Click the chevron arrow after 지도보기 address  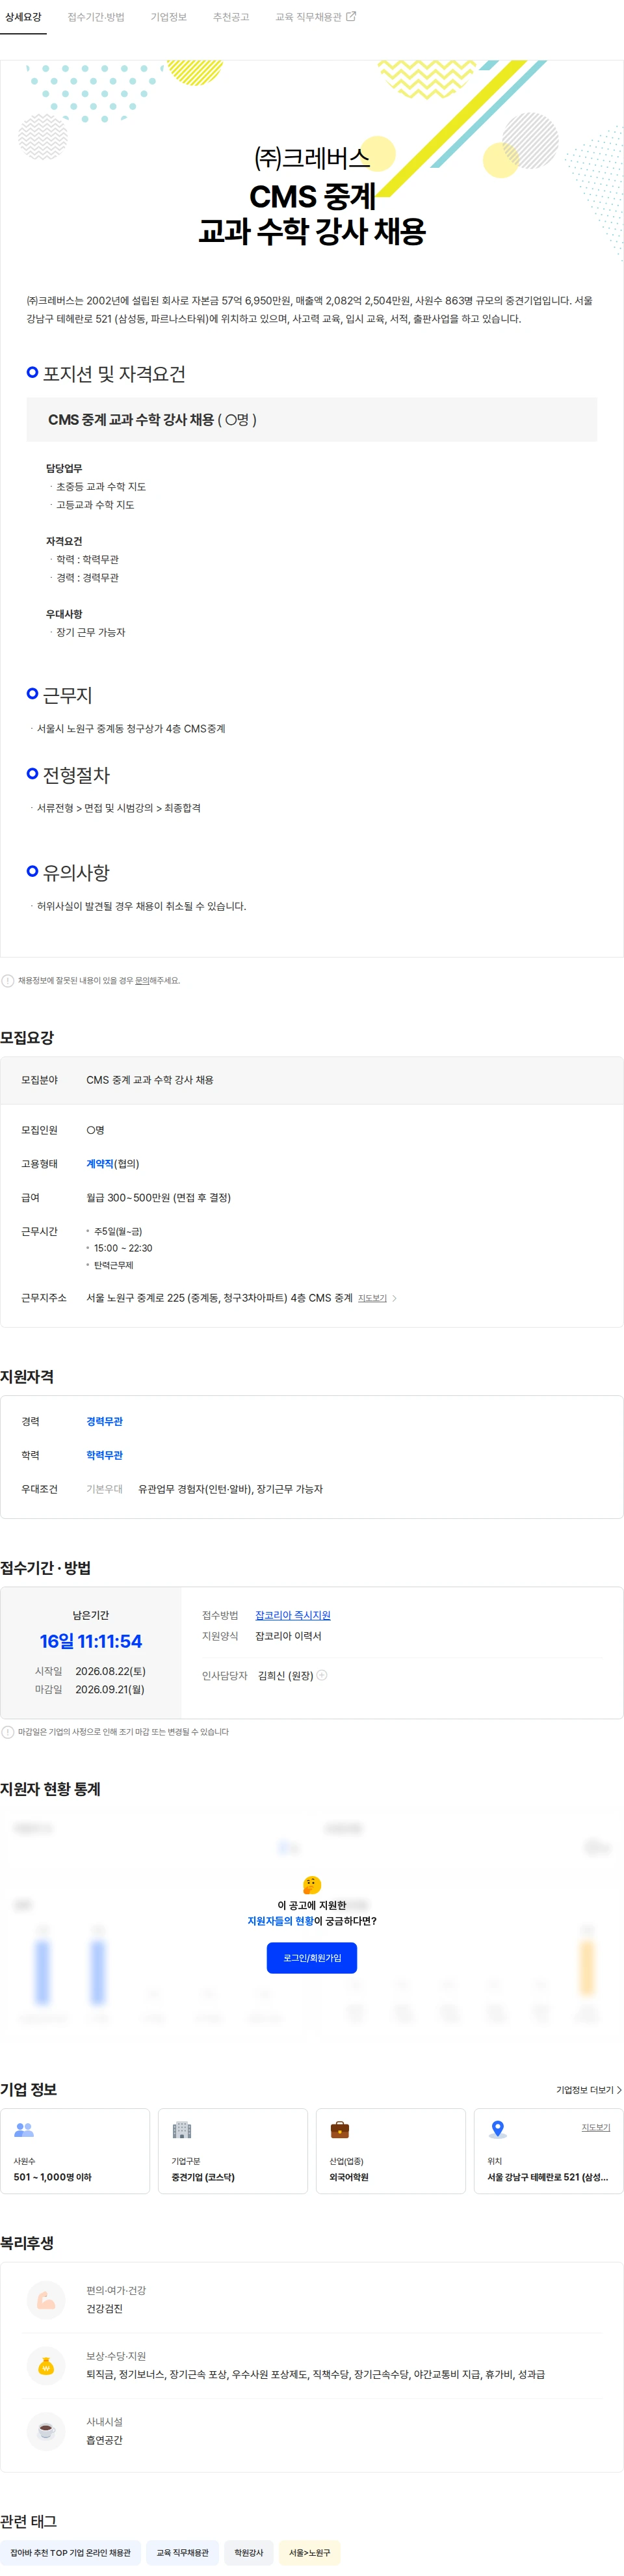pos(394,1298)
